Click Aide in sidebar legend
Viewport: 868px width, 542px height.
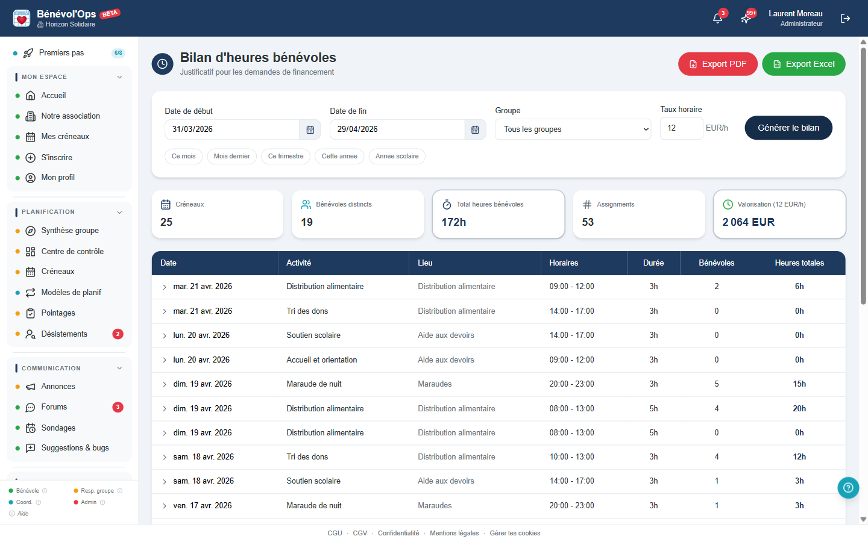[x=23, y=514]
